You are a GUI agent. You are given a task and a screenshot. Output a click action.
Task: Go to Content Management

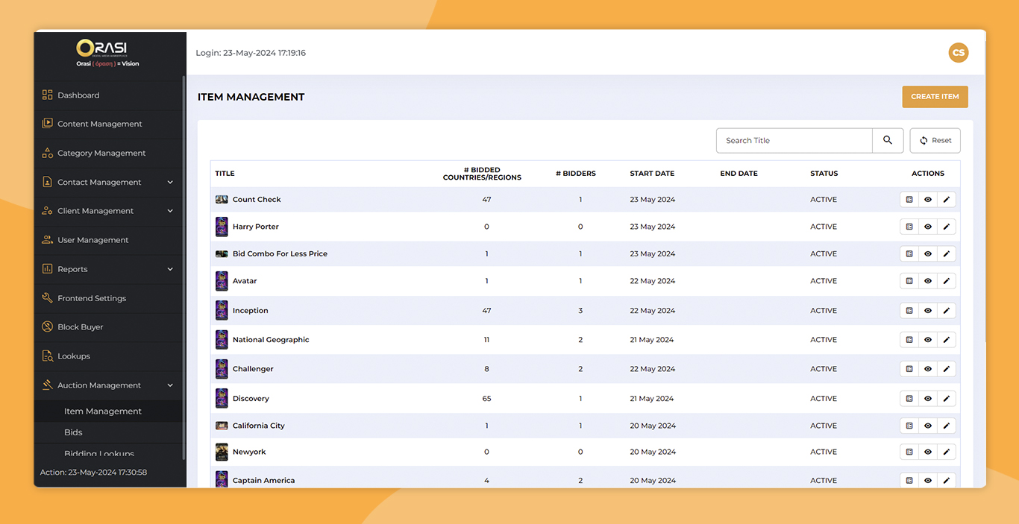click(x=100, y=124)
